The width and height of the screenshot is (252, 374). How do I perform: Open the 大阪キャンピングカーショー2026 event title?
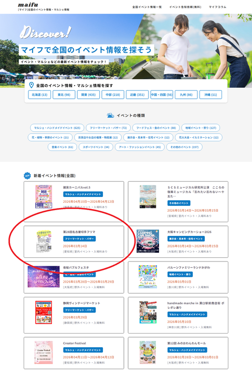pyautogui.click(x=190, y=232)
